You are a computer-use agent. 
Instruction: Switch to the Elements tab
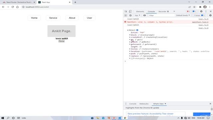tap(140, 12)
